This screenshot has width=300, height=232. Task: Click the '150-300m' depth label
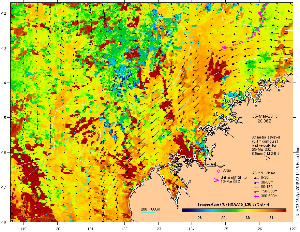pyautogui.click(x=269, y=191)
